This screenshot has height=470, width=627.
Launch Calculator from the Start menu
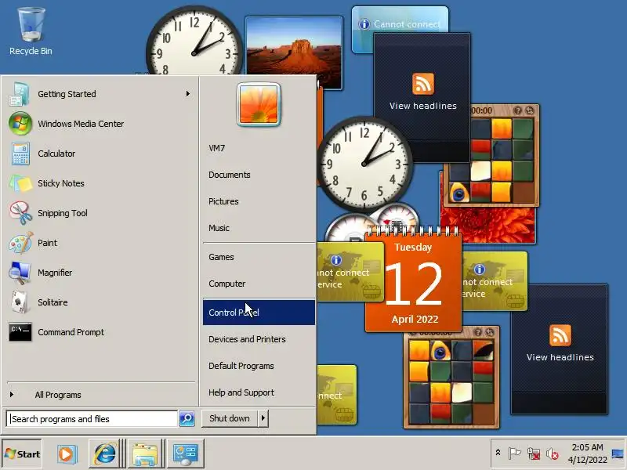100,154
